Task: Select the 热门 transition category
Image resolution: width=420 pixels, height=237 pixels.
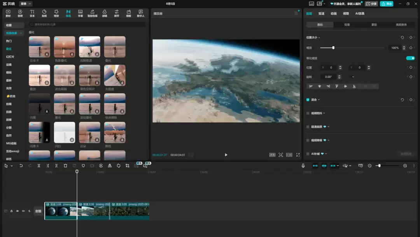Action: (9, 41)
